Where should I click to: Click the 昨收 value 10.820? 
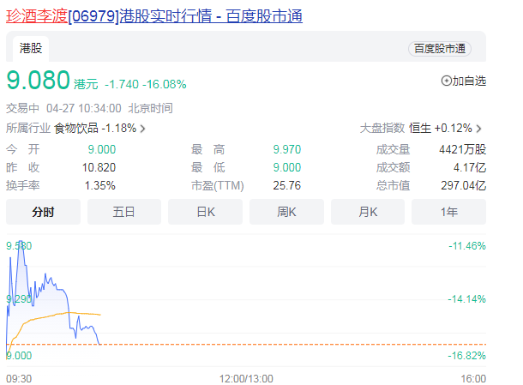(x=99, y=167)
